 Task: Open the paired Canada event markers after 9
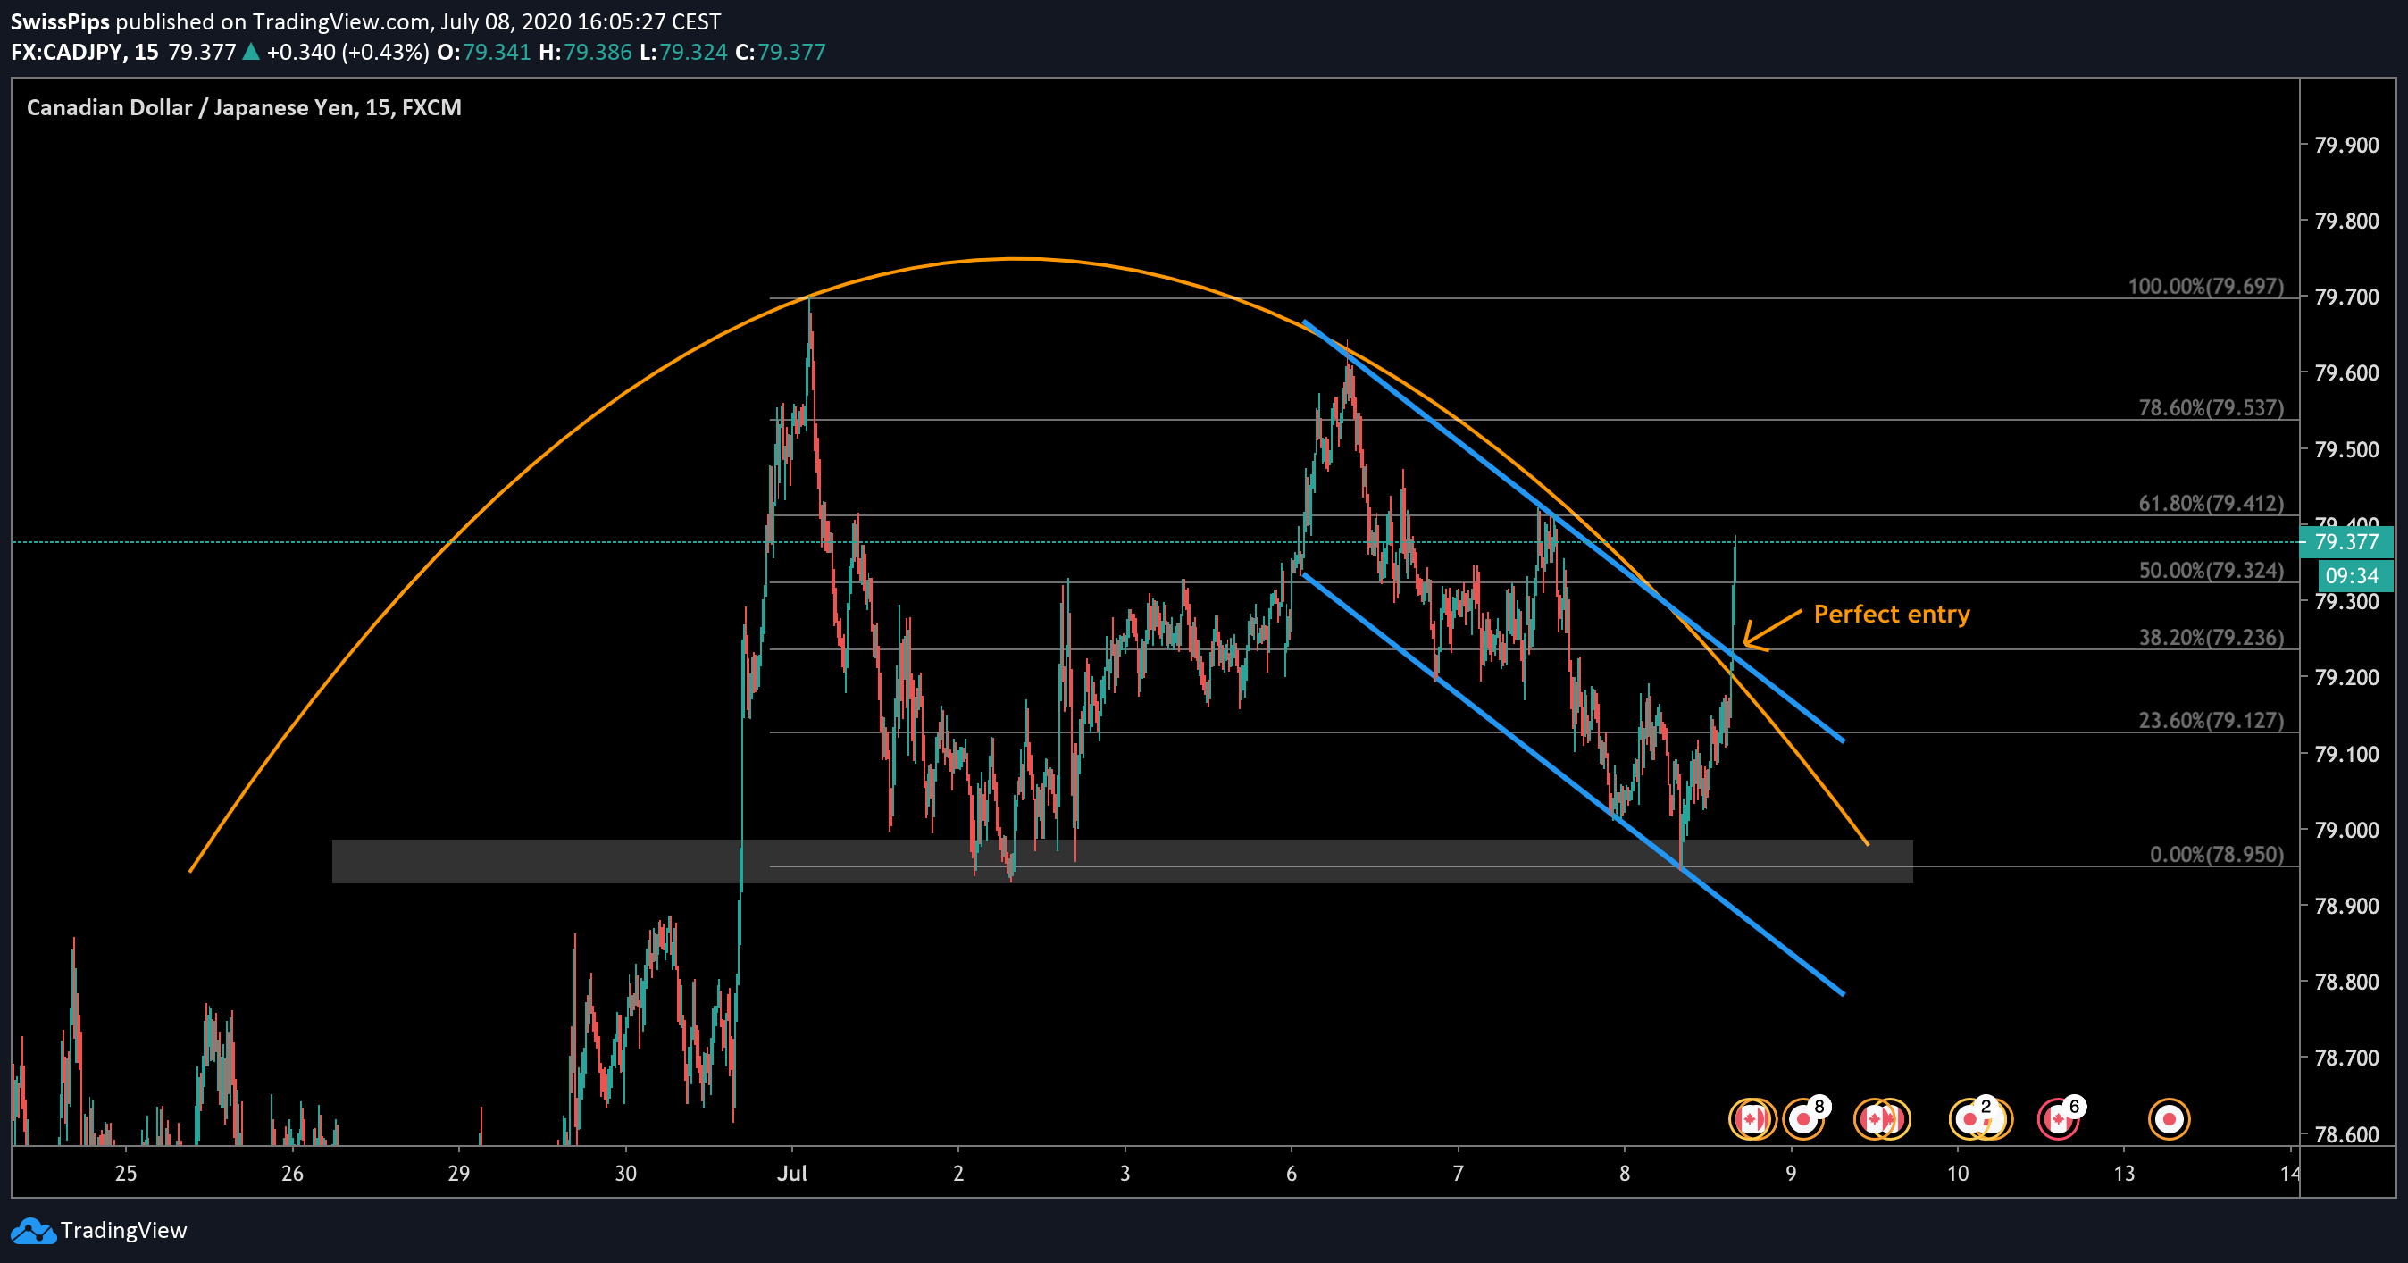pyautogui.click(x=1882, y=1119)
